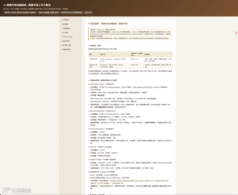The image size is (238, 195).
Task: Click the subheading 2.1 Outin Nano (Outin)
Action: 101,84
